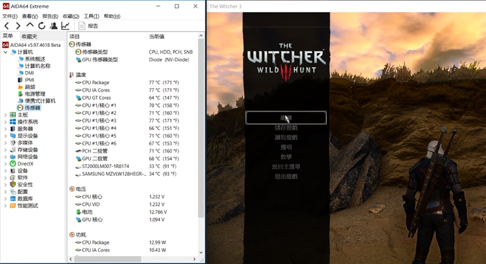The height and width of the screenshot is (264, 486).
Task: Open the 查看(V) menu
Action: 30,16
